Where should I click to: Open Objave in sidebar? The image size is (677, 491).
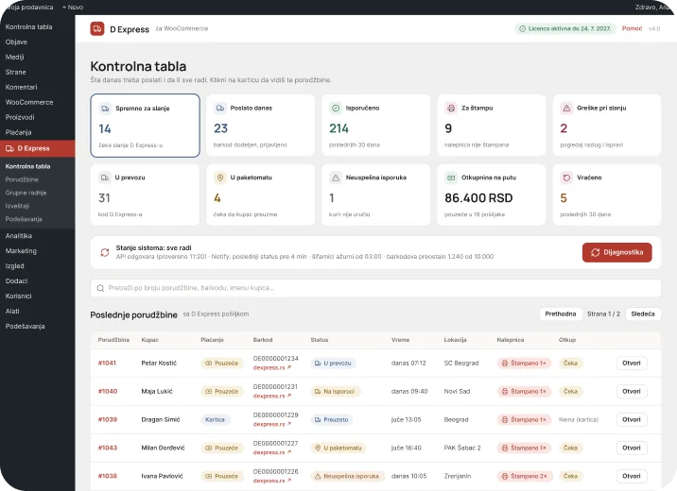tap(16, 42)
